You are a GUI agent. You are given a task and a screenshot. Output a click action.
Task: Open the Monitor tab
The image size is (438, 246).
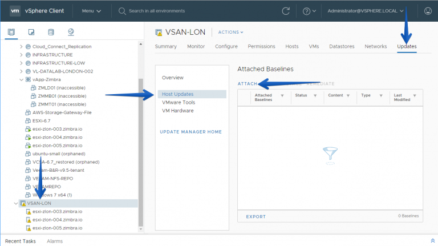196,46
